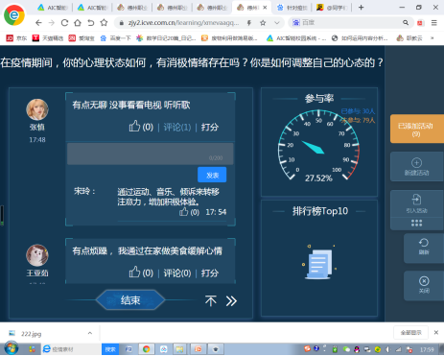Viewport: 444px width, 356px height.
Task: Click the refresh icon in the right sidebar
Action: [424, 243]
